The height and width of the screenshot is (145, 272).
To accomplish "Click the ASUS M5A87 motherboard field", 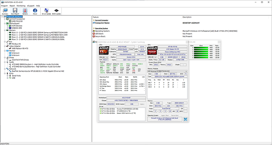I will [x=126, y=97].
